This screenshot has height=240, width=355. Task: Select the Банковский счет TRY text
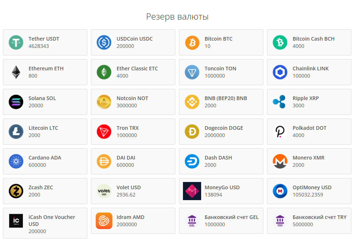pos(319,217)
